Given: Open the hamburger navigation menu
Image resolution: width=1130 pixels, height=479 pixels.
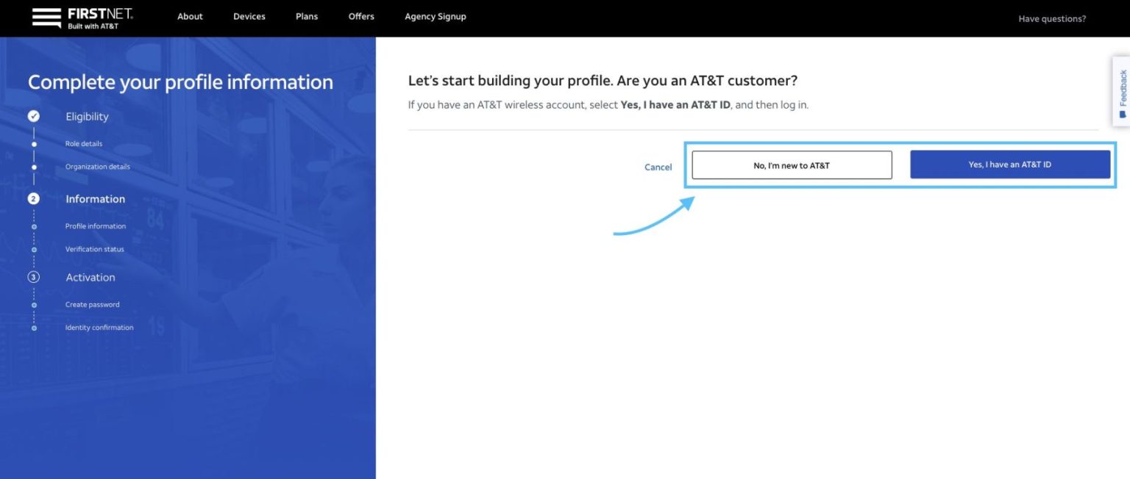Looking at the screenshot, I should 46,16.
